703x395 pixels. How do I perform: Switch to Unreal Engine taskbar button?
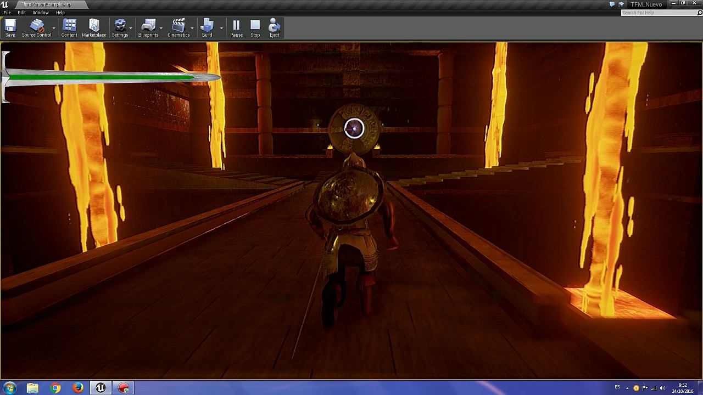pos(101,388)
